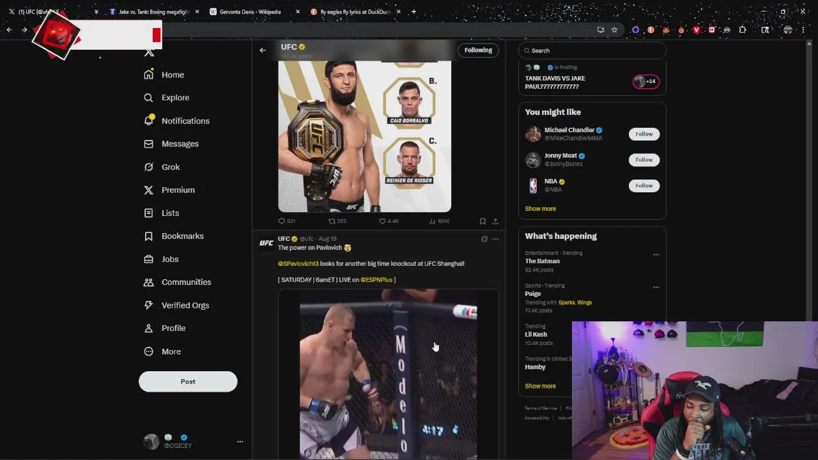Click the X logo in sidebar

[x=149, y=52]
